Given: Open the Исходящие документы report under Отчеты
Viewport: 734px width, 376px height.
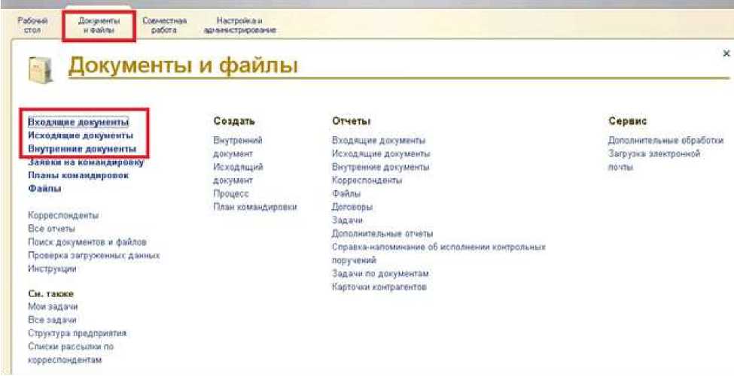Looking at the screenshot, I should click(x=381, y=153).
